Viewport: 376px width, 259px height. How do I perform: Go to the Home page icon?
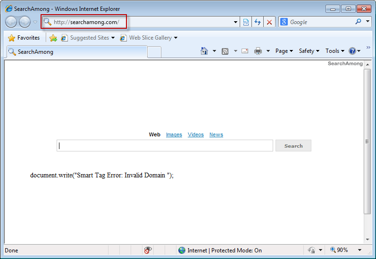click(204, 51)
